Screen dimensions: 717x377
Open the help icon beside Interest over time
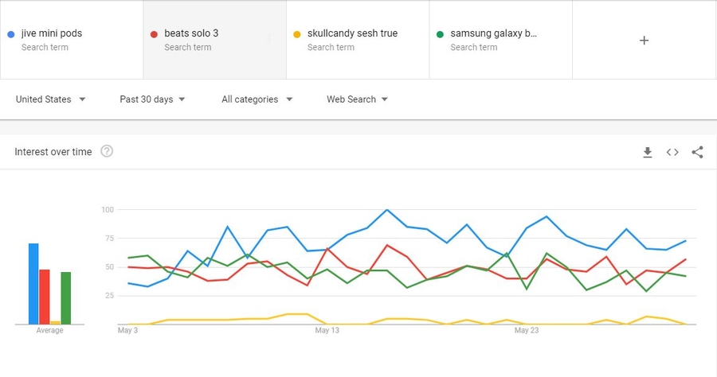[x=107, y=152]
